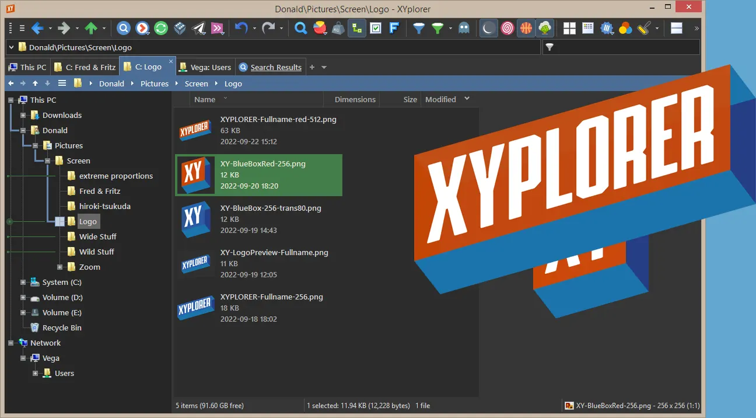The height and width of the screenshot is (418, 756).
Task: Click the gray Redo arrow
Action: pos(268,28)
